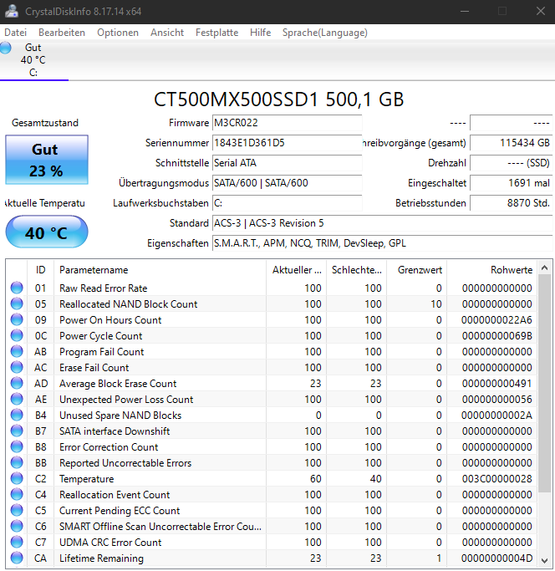Click the Firmware field M3CR022
Screen dimensions: 555x571
[287, 123]
